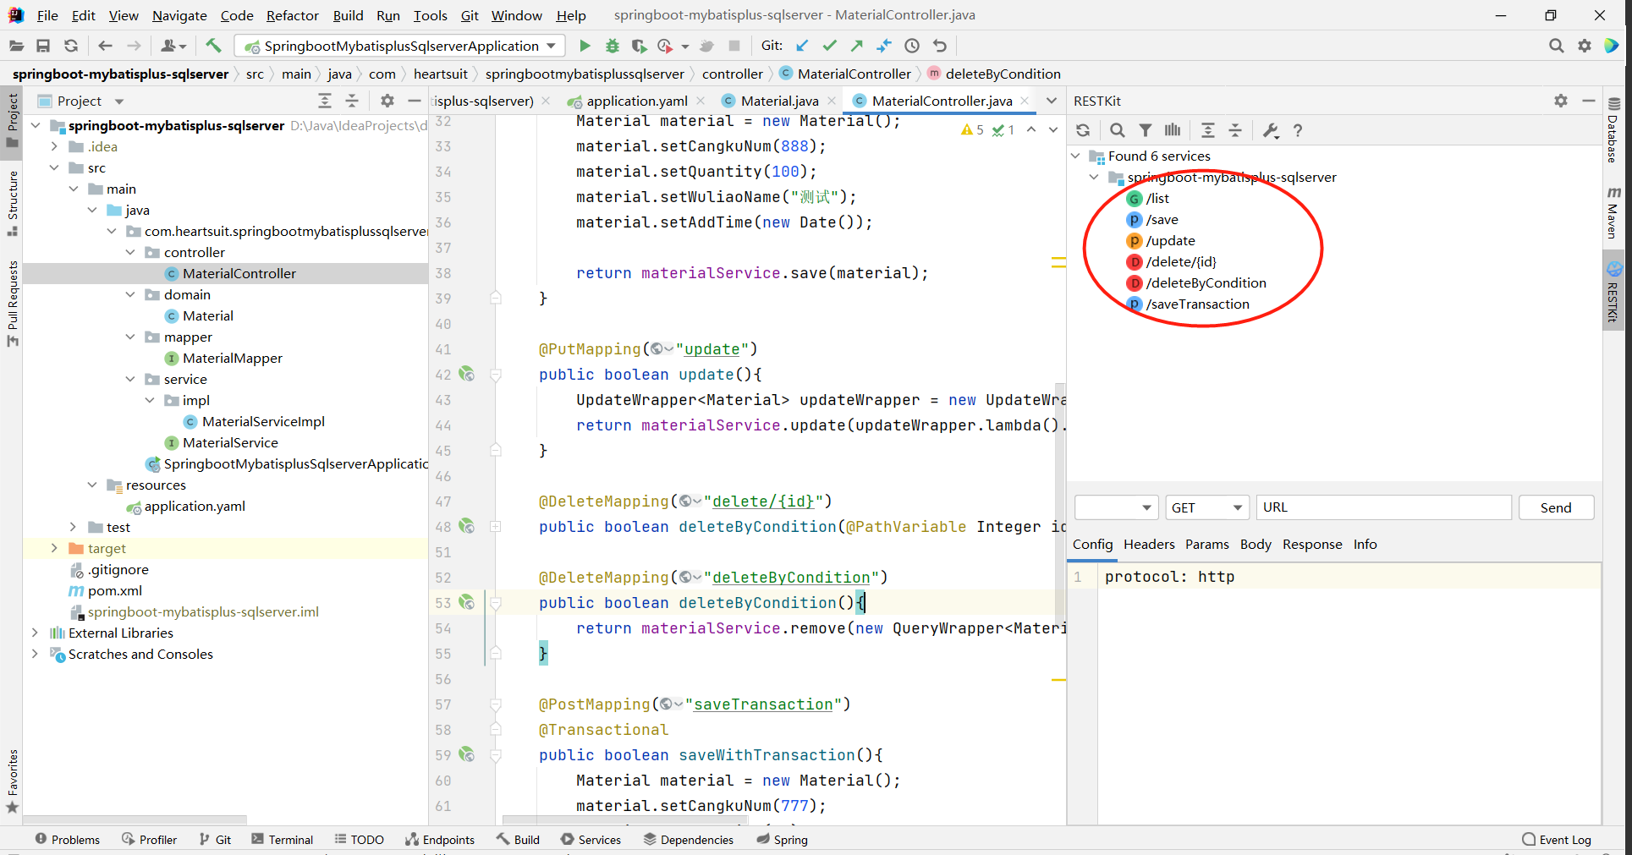Open Event Log
This screenshot has width=1632, height=855.
[x=1557, y=840]
